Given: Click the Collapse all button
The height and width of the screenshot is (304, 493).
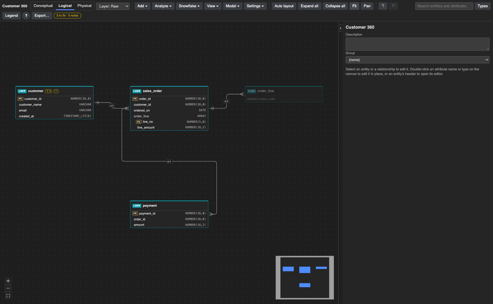Looking at the screenshot, I should pos(335,6).
